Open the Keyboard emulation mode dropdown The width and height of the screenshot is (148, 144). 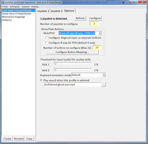(x=104, y=75)
